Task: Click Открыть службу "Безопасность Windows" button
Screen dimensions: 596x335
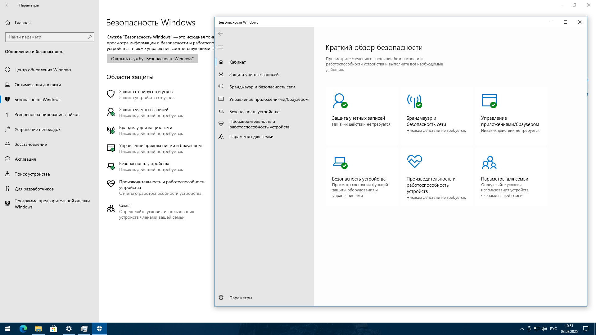Action: [152, 59]
